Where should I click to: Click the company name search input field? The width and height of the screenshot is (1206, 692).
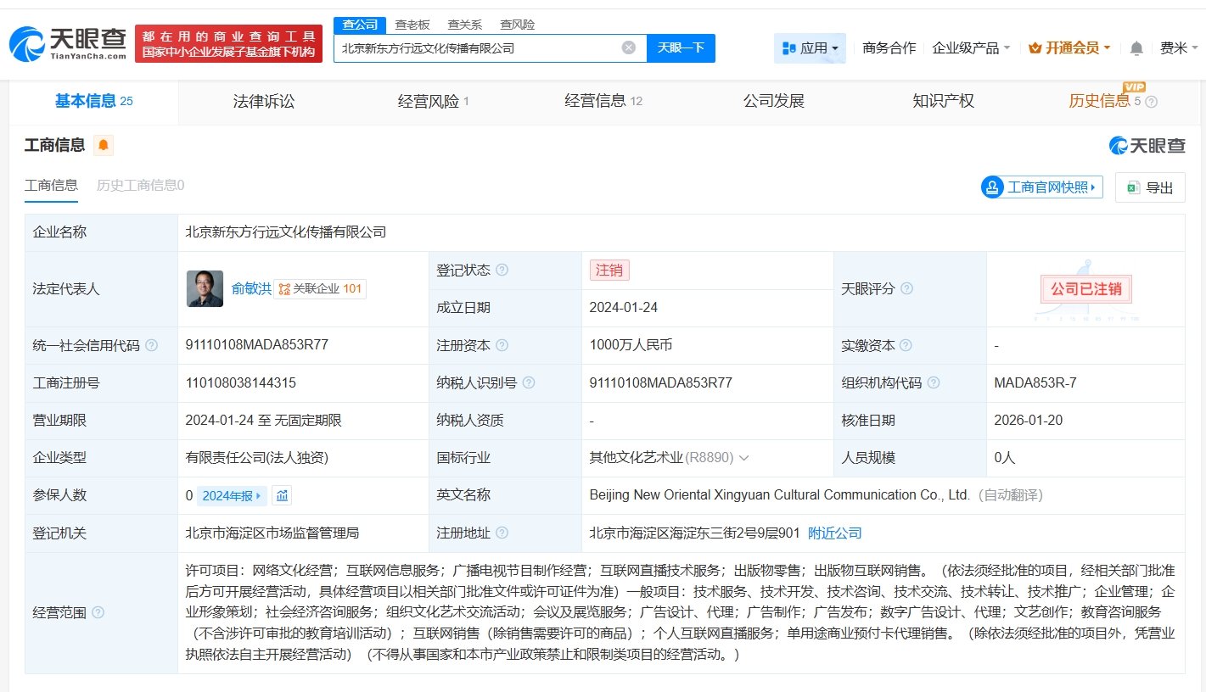475,48
